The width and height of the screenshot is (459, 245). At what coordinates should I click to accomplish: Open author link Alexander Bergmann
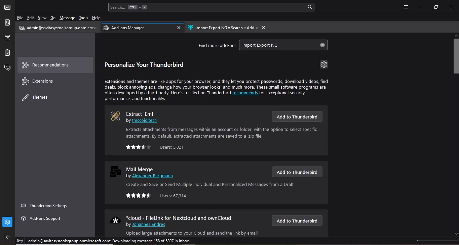pyautogui.click(x=152, y=176)
